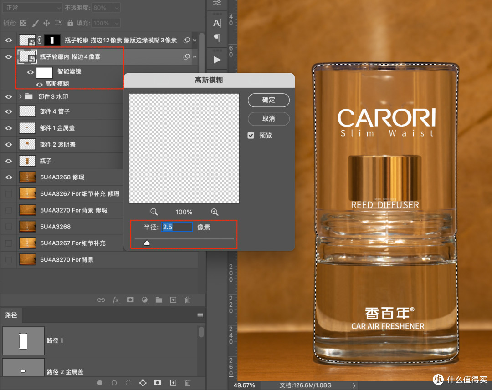Screen dimensions: 492x390
Task: Expand effects of 瓶子轮廓 描边12像素 layer
Action: click(x=195, y=40)
